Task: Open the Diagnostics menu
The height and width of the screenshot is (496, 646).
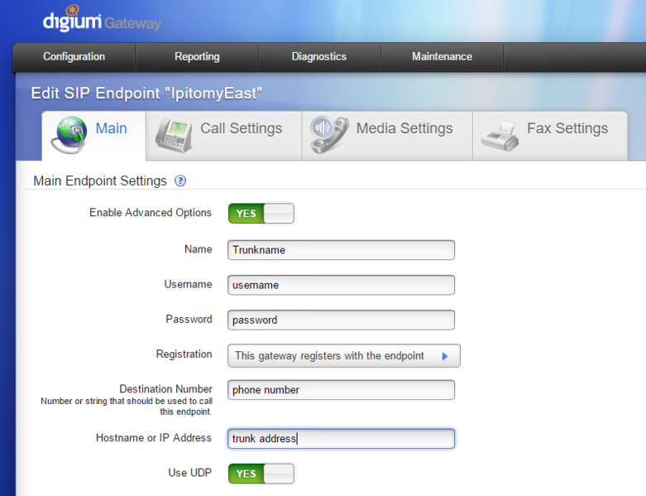Action: point(319,57)
